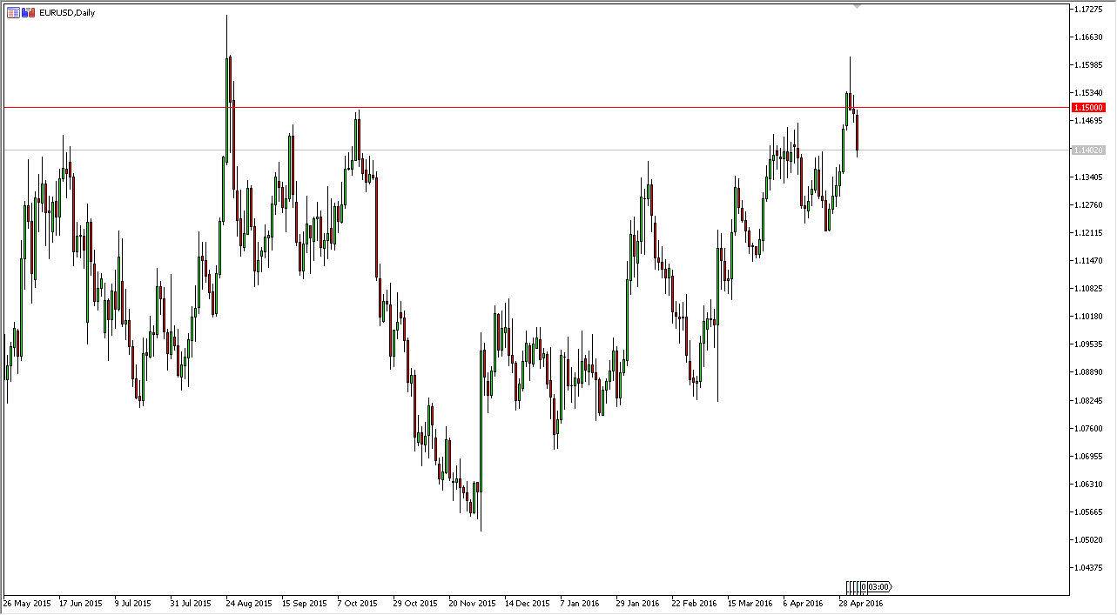1117x615 pixels.
Task: Click the 17 Jun 2015 date label
Action: pos(81,603)
